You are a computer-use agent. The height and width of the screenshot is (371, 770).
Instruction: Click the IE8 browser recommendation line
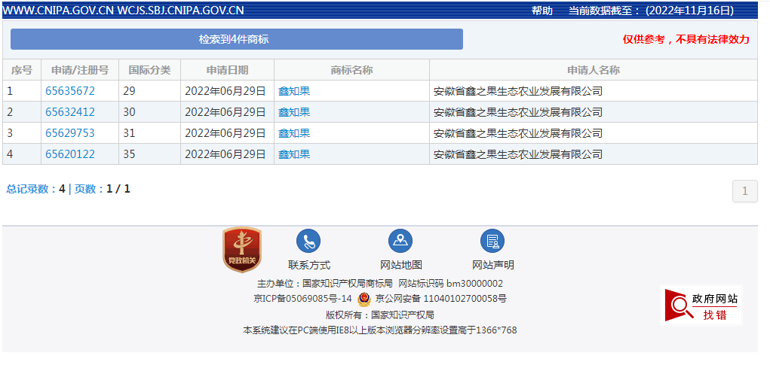[x=379, y=330]
